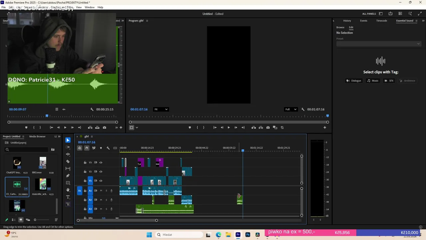The image size is (426, 240).
Task: Switch to the Browse tab in Essential Sound
Action: click(x=340, y=27)
